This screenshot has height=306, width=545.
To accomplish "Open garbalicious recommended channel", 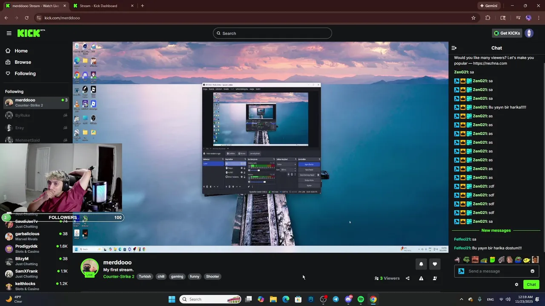I will tap(36, 236).
